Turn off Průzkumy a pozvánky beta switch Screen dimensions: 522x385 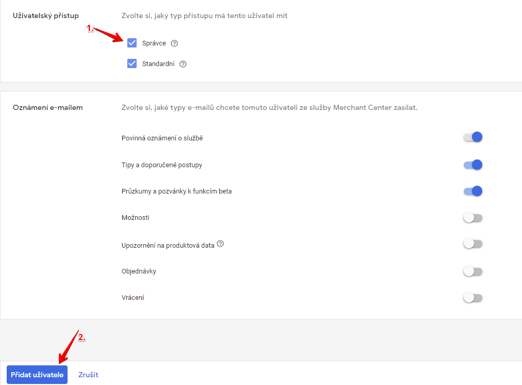click(x=473, y=191)
